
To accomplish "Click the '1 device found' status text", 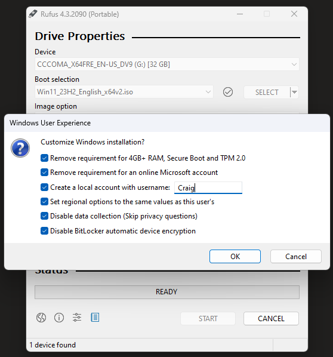I will [x=53, y=344].
